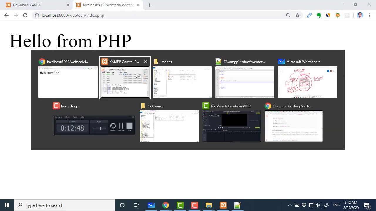Close the localhost:8080 browser tab

click(138, 5)
